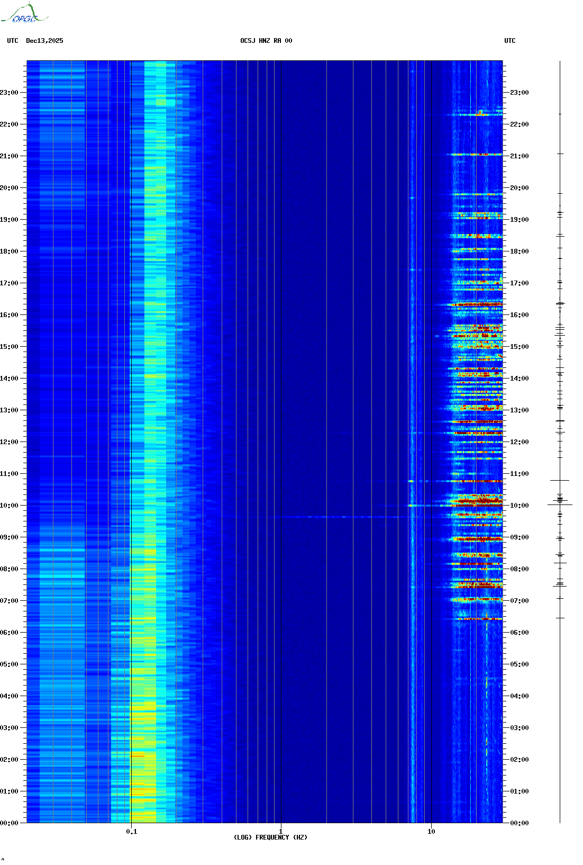Click the UTC label beside the date
Screen dimensions: 583x865
coord(13,41)
